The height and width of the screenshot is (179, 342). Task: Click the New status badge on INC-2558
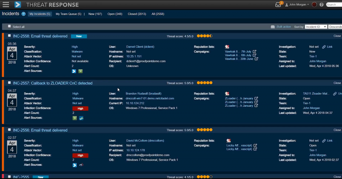(x=79, y=36)
